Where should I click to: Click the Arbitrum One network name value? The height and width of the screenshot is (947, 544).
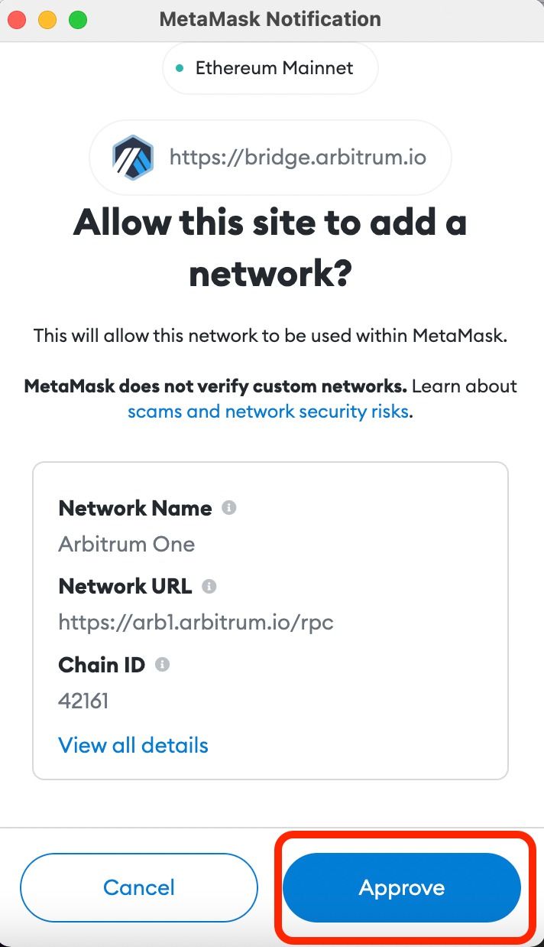coord(127,545)
